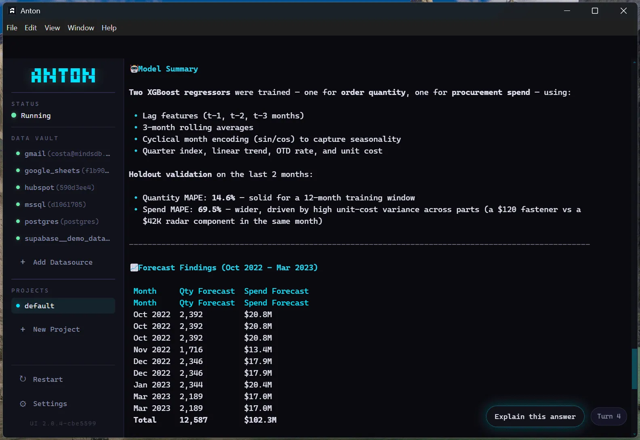Click the chart emoji next to Forecast Findings
Viewport: 640px width, 440px height.
tap(134, 267)
